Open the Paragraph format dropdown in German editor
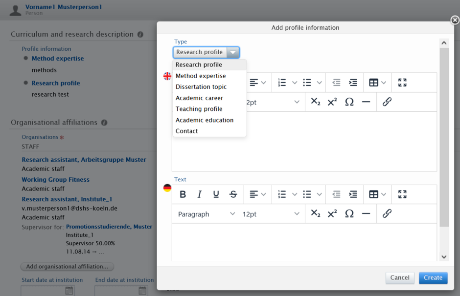 pos(206,214)
